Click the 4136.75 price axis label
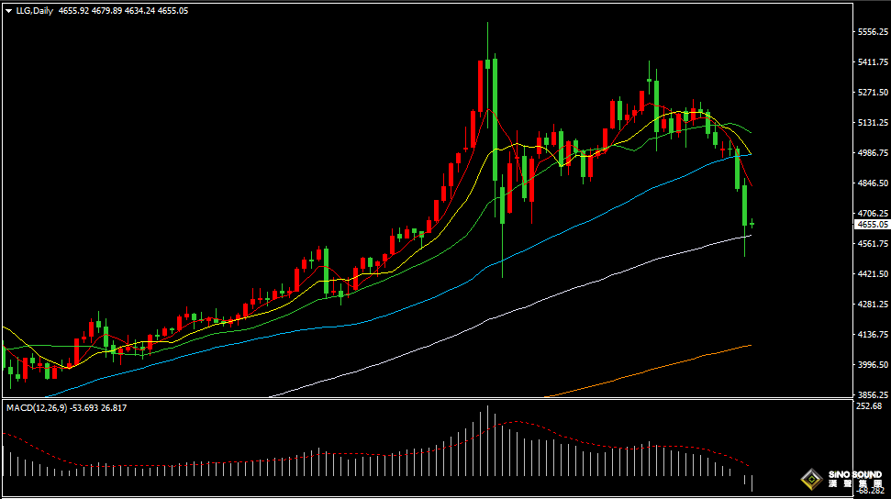The height and width of the screenshot is (499, 891). pyautogui.click(x=872, y=334)
